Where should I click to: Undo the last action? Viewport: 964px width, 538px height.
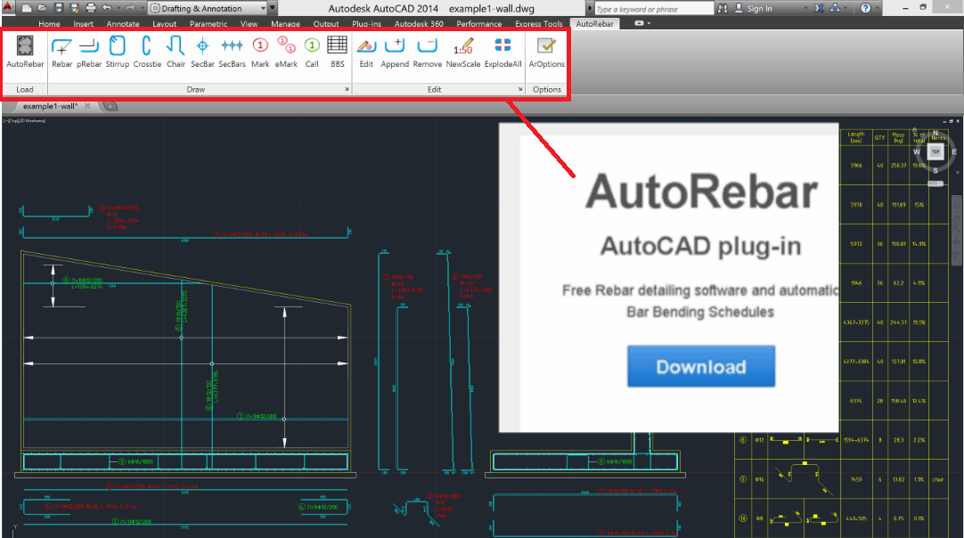108,8
